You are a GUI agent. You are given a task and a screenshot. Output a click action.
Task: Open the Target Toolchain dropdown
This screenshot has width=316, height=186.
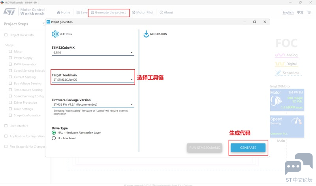(93, 80)
